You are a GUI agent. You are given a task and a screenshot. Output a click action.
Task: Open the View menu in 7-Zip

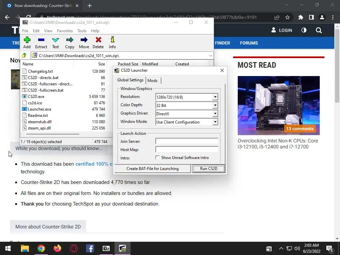(48, 31)
